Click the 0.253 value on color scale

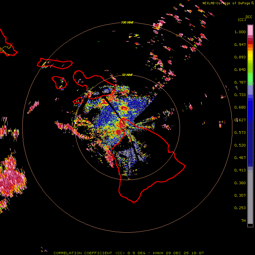click(x=240, y=208)
